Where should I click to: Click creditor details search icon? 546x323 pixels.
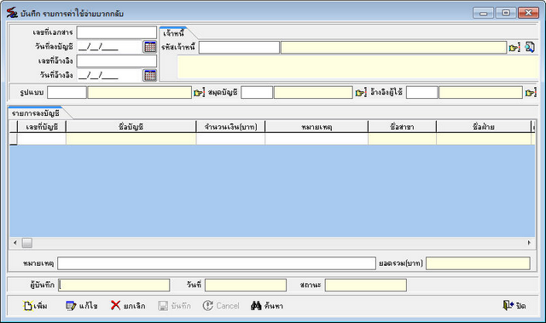(530, 47)
